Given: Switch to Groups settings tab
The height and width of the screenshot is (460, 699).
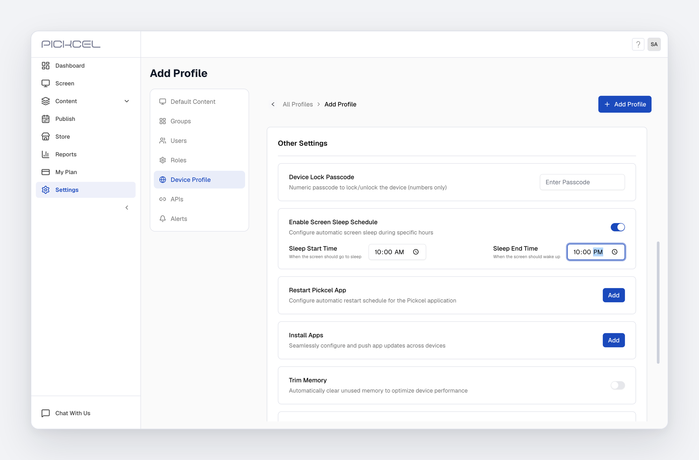Looking at the screenshot, I should pos(199,121).
